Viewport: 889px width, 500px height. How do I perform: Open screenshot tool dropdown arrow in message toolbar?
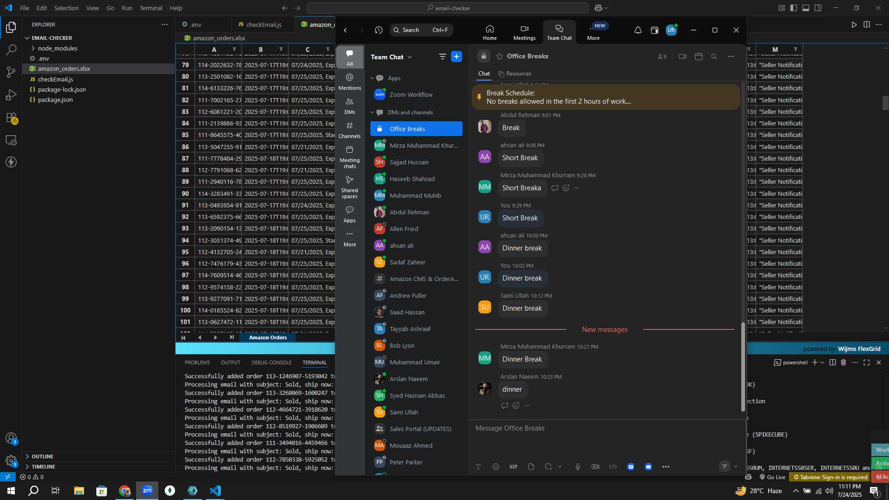tap(560, 467)
